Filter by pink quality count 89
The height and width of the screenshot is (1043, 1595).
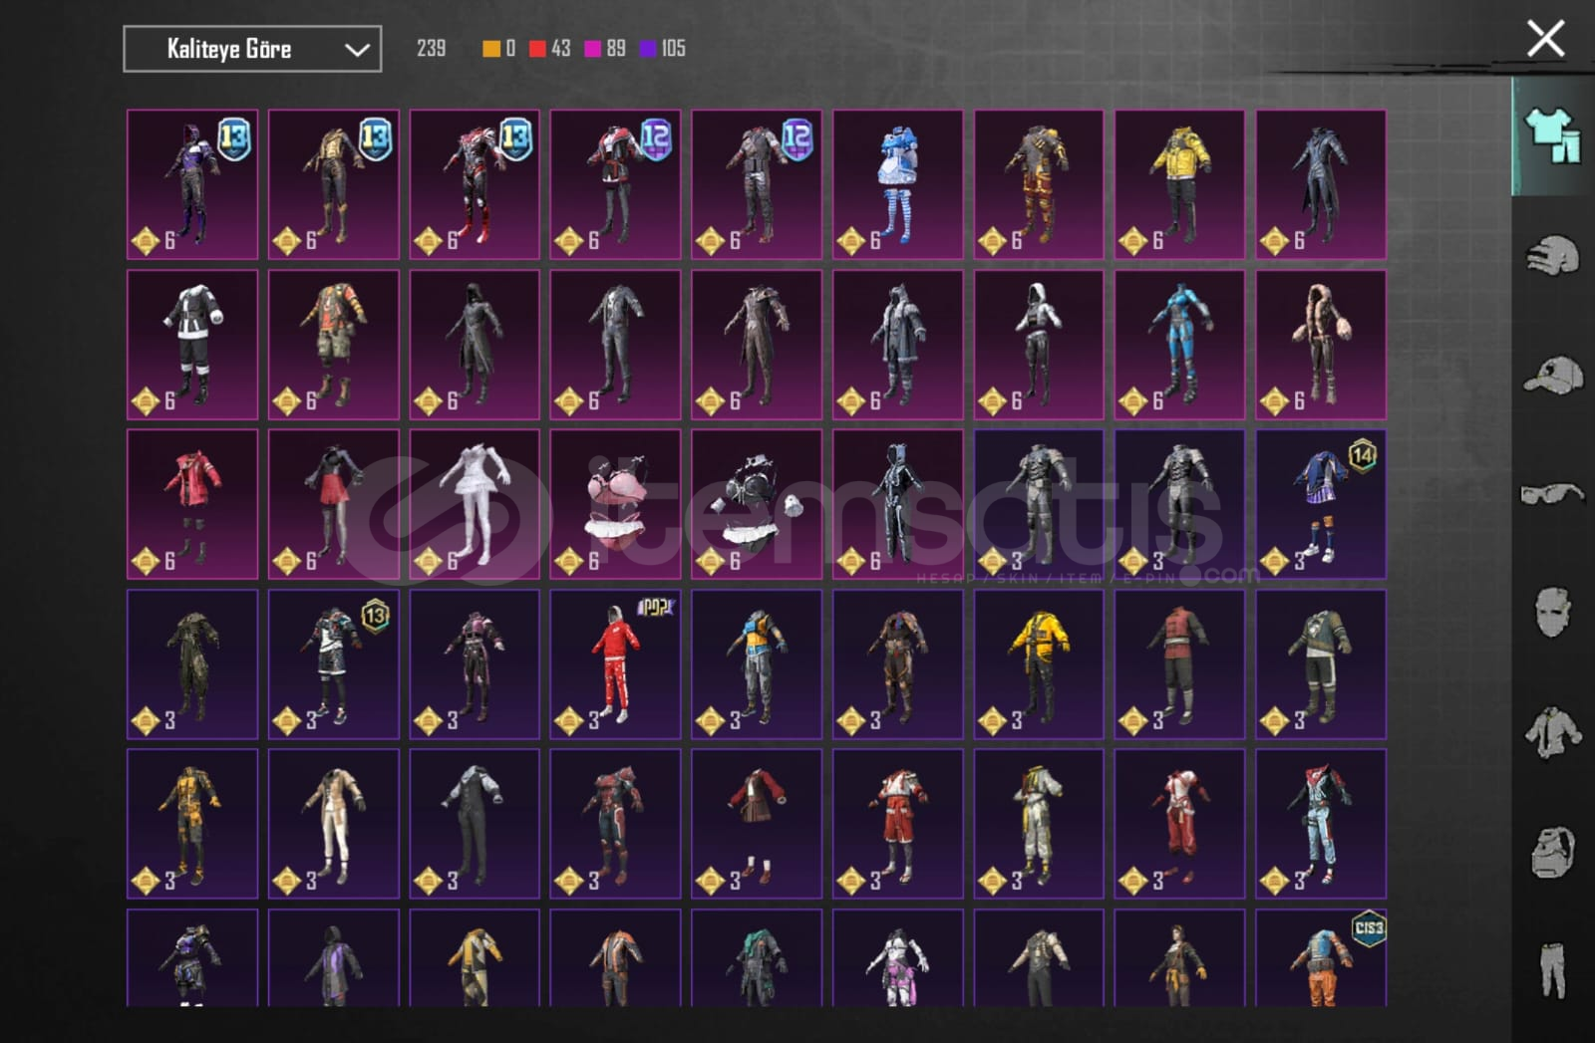(605, 48)
